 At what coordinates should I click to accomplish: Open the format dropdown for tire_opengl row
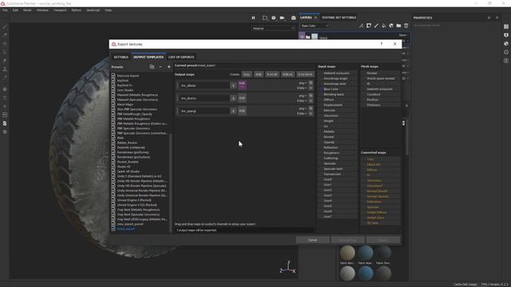coord(303,108)
